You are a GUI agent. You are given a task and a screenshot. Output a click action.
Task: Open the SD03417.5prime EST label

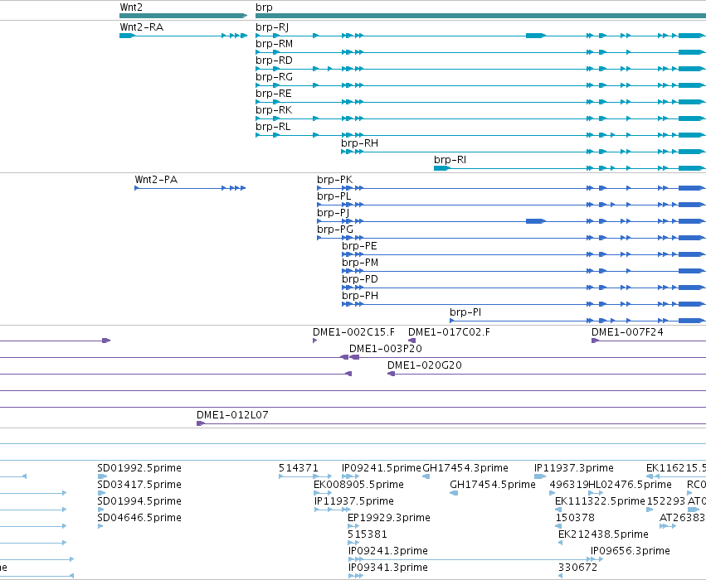tap(139, 486)
